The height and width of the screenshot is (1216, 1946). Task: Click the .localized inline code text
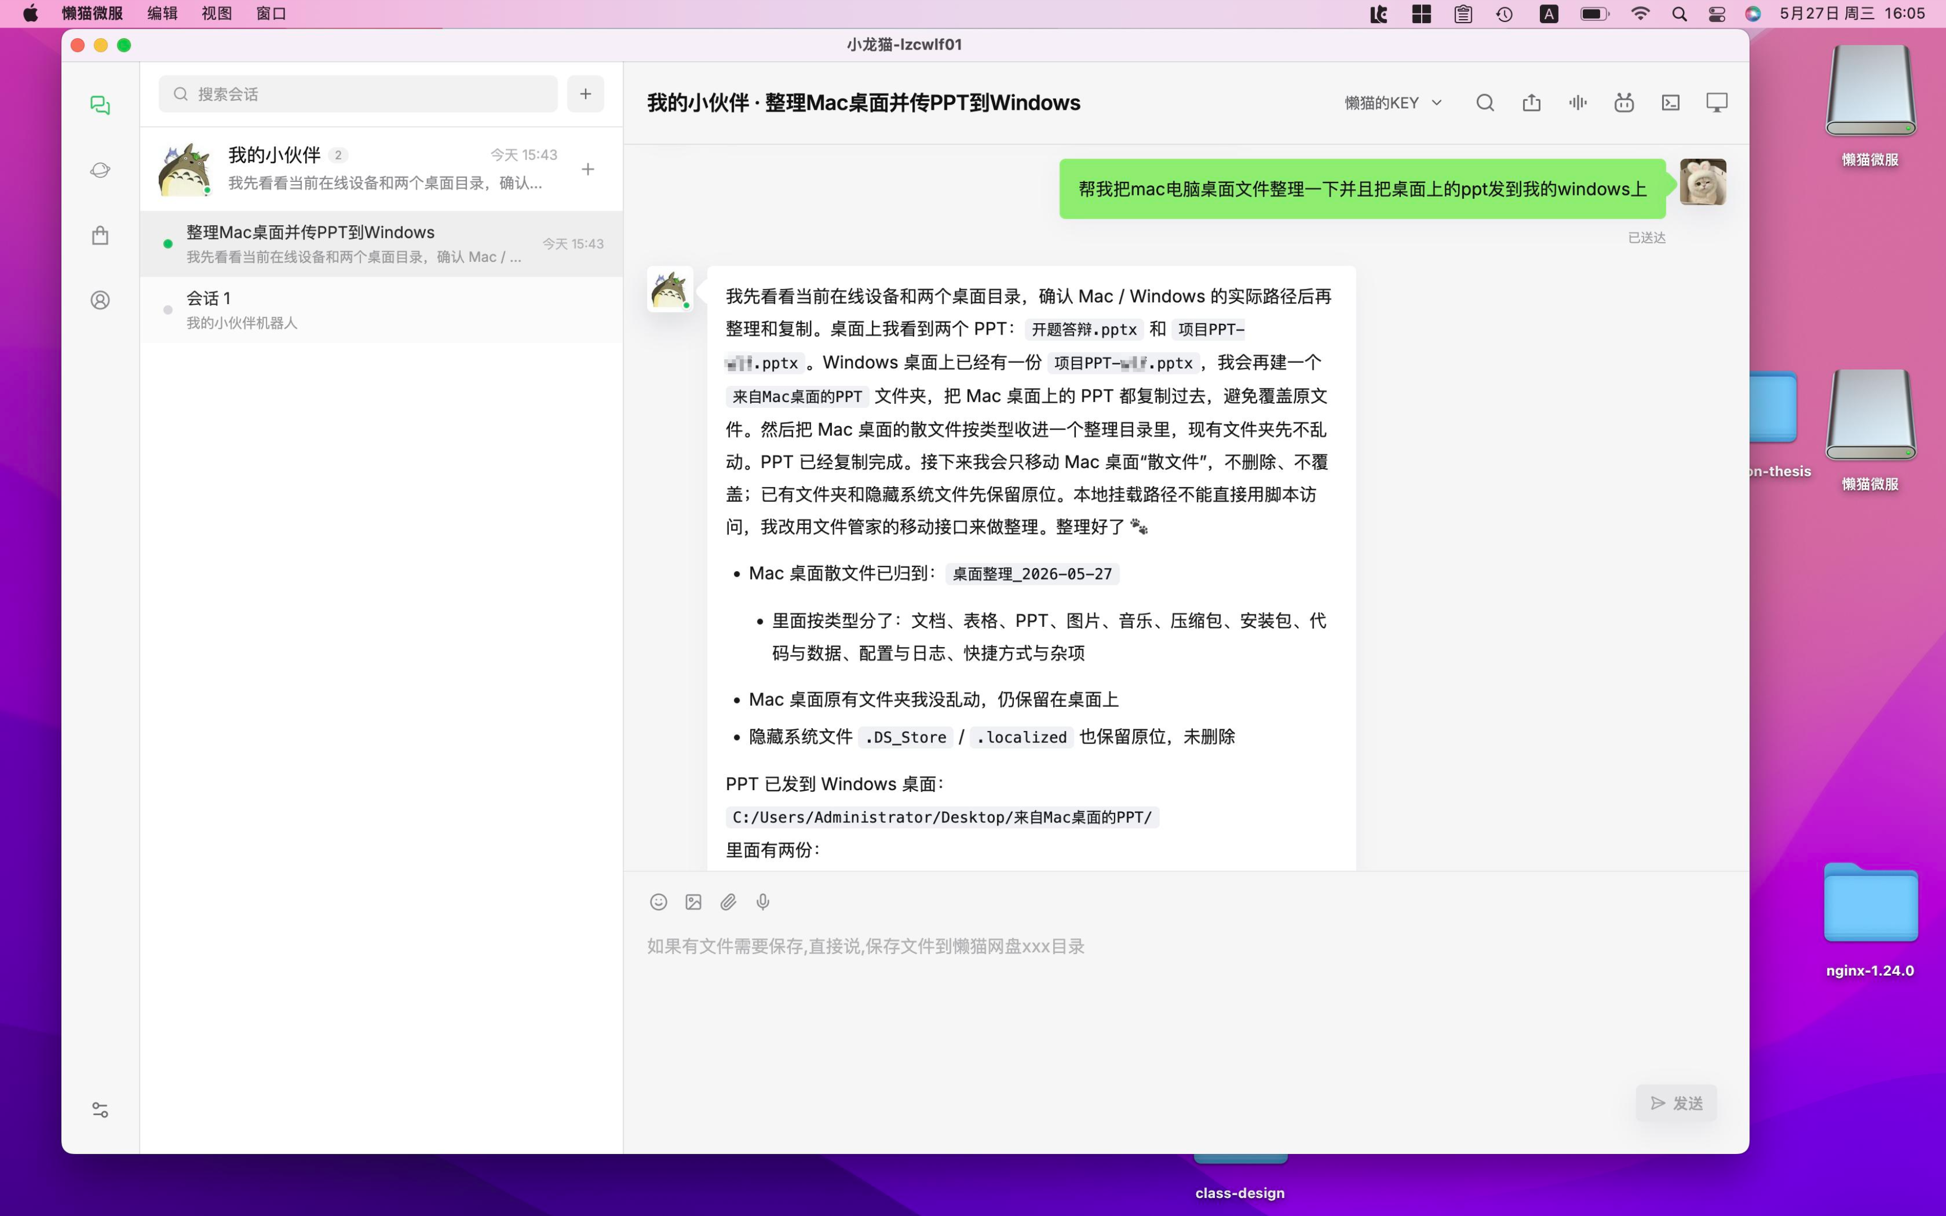pyautogui.click(x=1021, y=737)
